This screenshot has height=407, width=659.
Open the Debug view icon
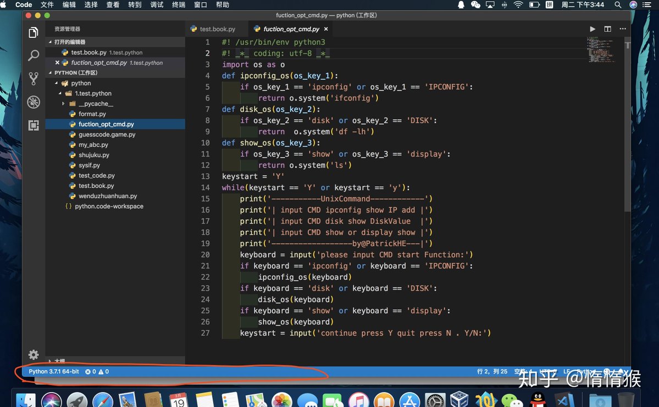click(x=33, y=102)
